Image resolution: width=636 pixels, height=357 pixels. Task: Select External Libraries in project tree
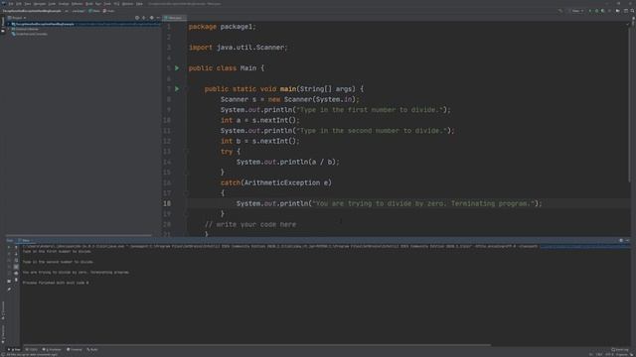tap(27, 29)
